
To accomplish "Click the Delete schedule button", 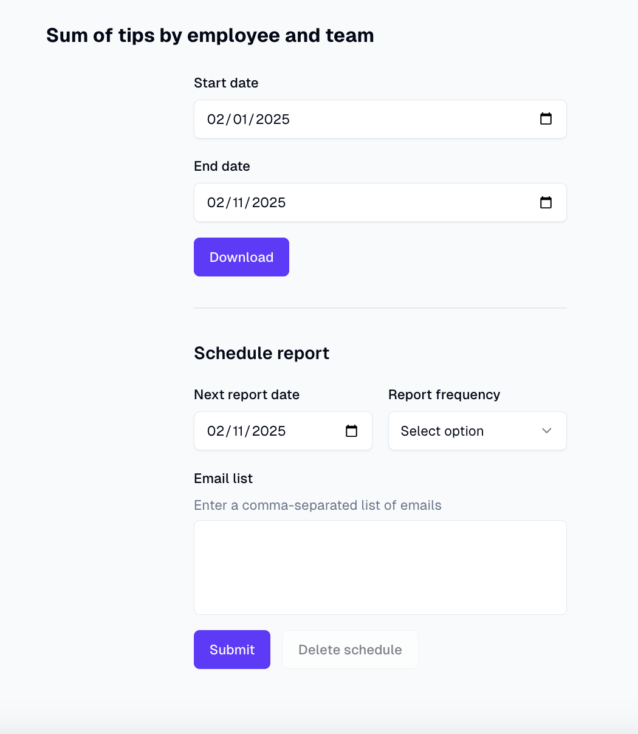I will tap(350, 650).
